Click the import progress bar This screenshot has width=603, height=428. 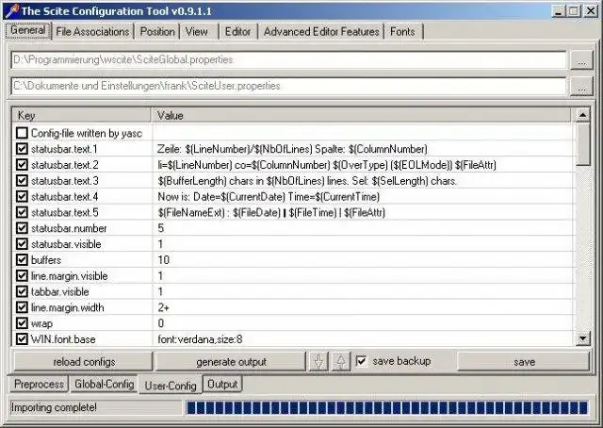pyautogui.click(x=387, y=407)
